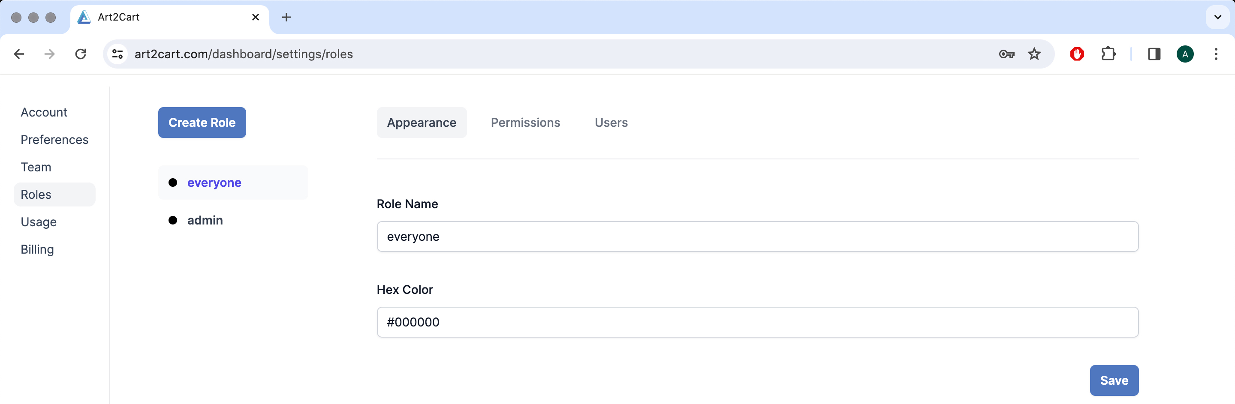Click the Hex Color field
The height and width of the screenshot is (404, 1235).
tap(757, 322)
